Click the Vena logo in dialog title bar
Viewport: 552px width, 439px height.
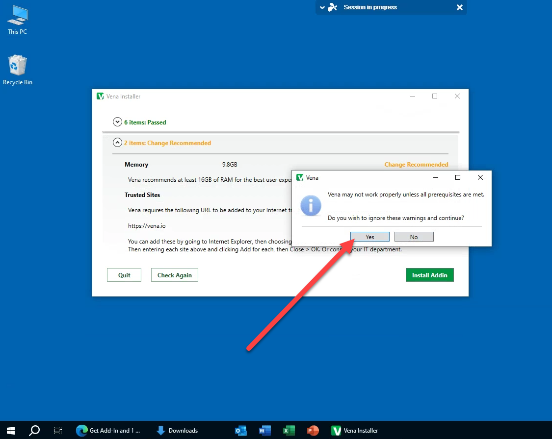[300, 177]
